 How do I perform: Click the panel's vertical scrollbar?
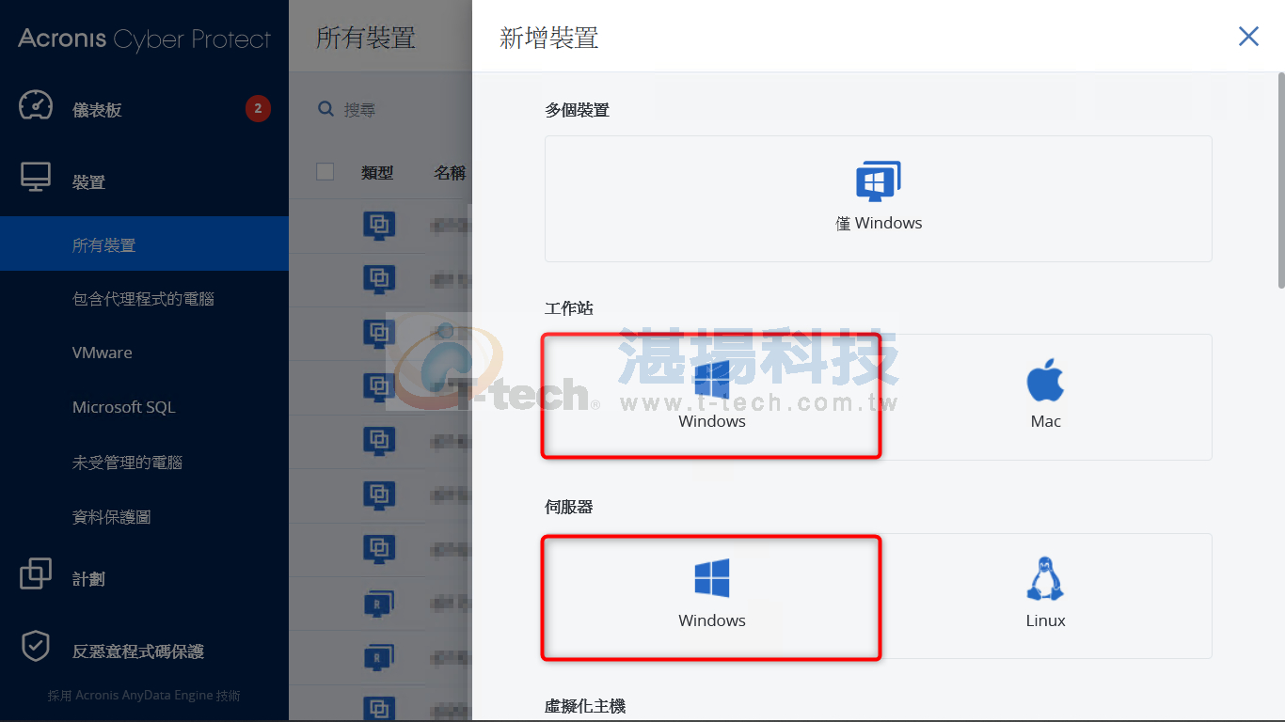(x=1280, y=179)
